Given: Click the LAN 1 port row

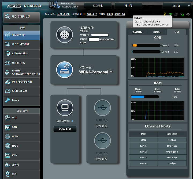Looking at the screenshot, I should 158,146.
